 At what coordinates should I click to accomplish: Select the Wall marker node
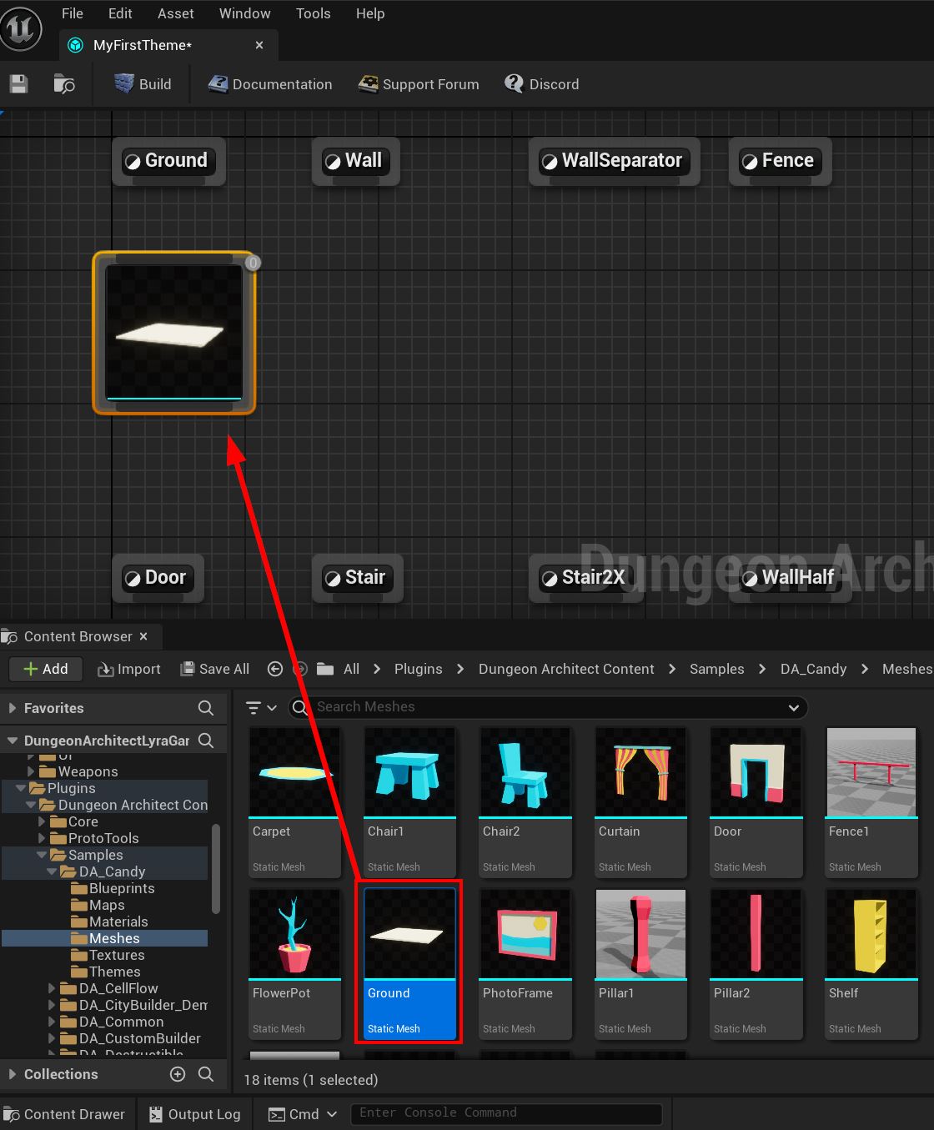pos(356,161)
